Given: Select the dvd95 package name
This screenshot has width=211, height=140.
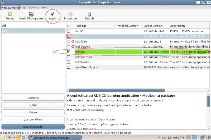Looking at the screenshot, I should [79, 31].
